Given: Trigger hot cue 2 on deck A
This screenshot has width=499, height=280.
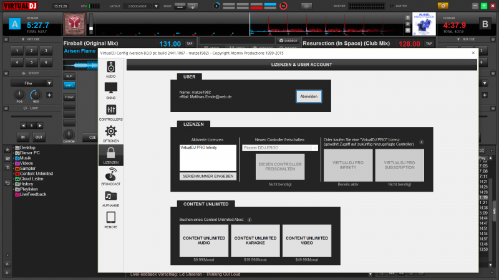Looking at the screenshot, I should click(x=32, y=51).
